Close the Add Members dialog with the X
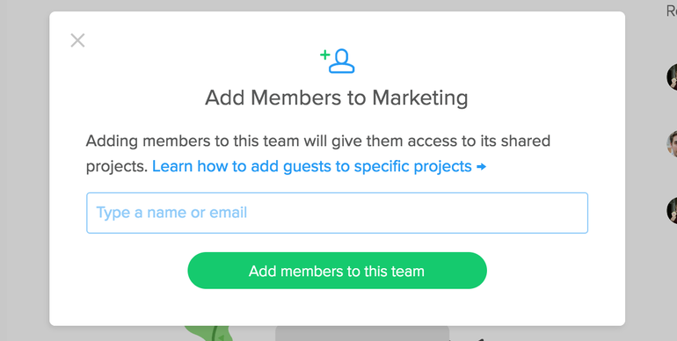Screen dimensions: 677x341 (x=77, y=40)
